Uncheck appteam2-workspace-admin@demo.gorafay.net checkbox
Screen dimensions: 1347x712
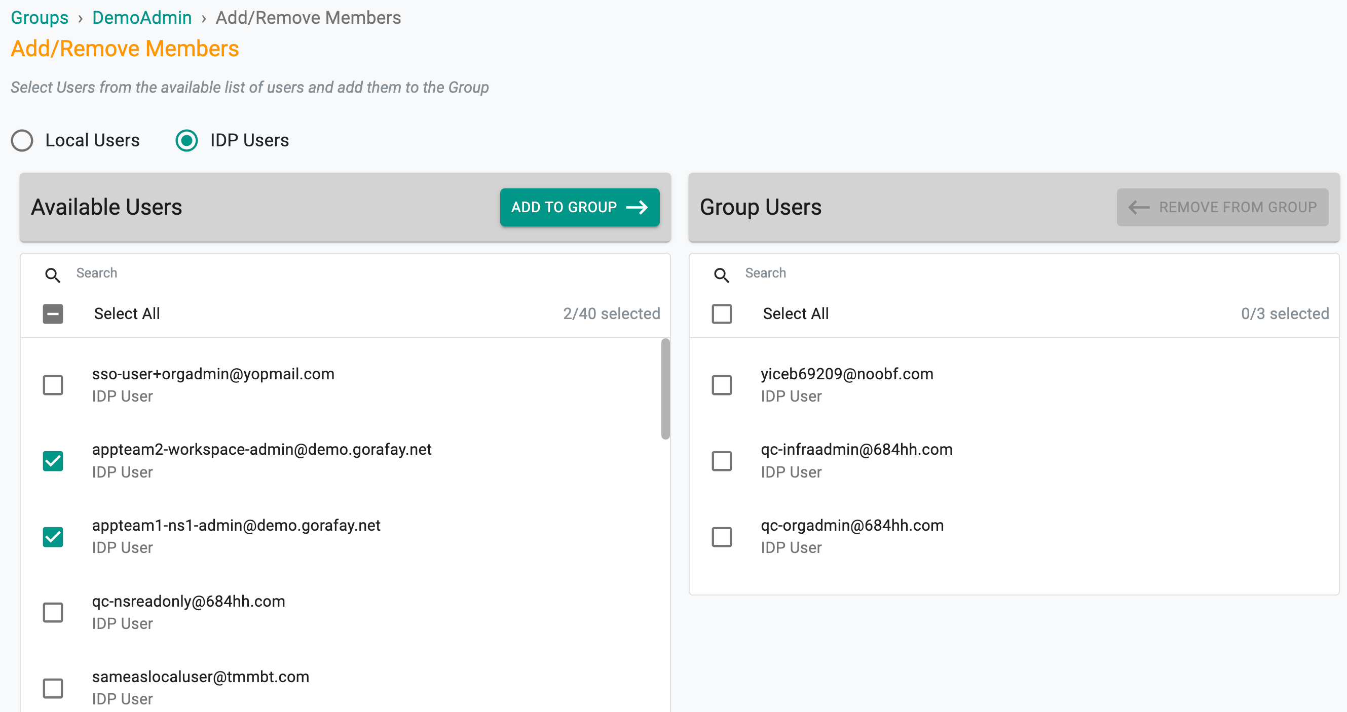[53, 461]
